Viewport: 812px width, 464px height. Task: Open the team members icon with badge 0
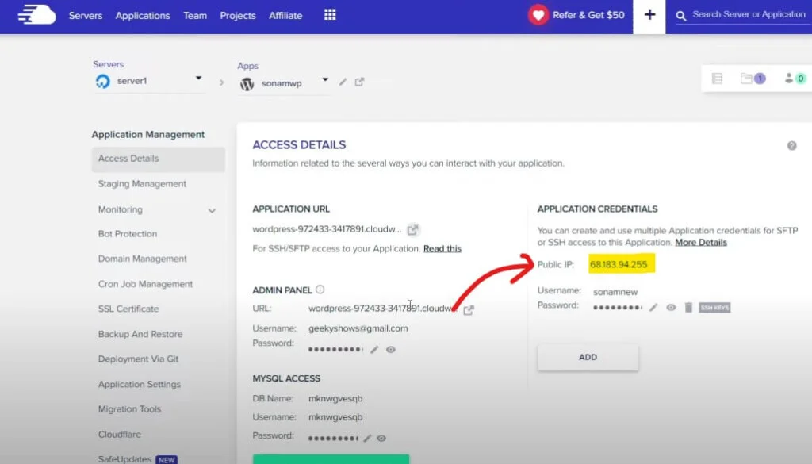(795, 79)
